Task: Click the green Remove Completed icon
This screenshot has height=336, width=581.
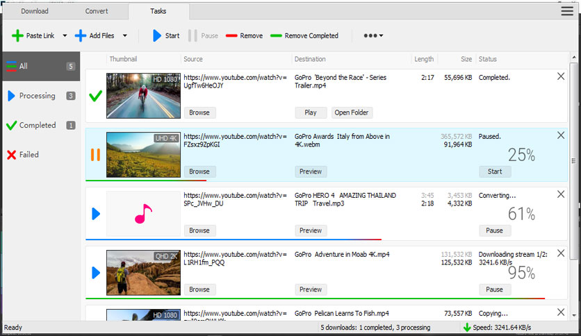Action: (x=276, y=35)
